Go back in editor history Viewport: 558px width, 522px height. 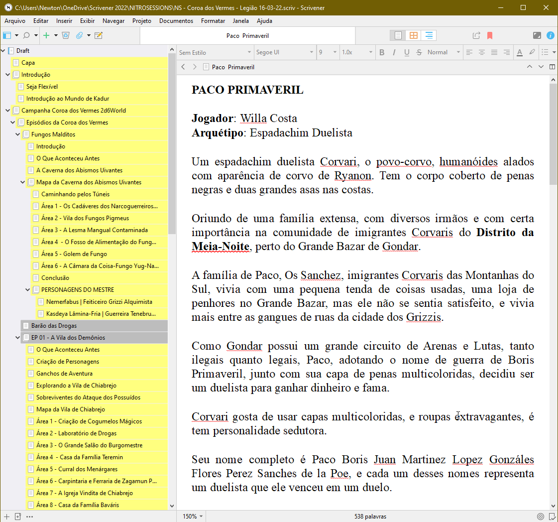coord(183,67)
